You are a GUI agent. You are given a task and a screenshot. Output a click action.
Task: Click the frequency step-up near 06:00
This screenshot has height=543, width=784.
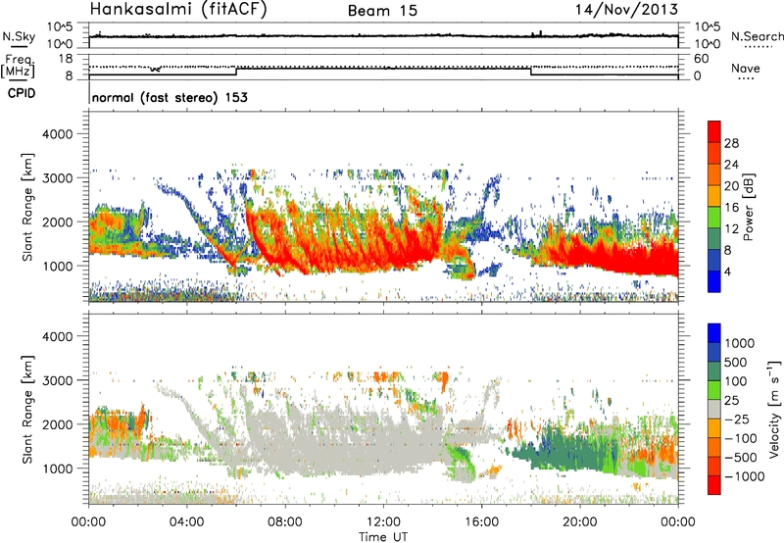click(x=236, y=71)
